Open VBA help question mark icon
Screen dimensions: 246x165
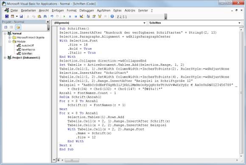pyautogui.click(x=112, y=16)
